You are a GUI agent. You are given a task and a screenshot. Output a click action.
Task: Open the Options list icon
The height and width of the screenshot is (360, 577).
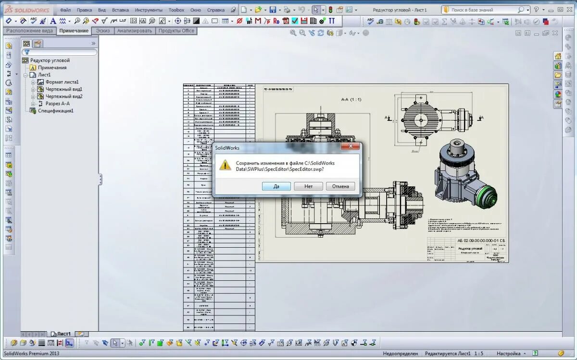pyautogui.click(x=349, y=10)
